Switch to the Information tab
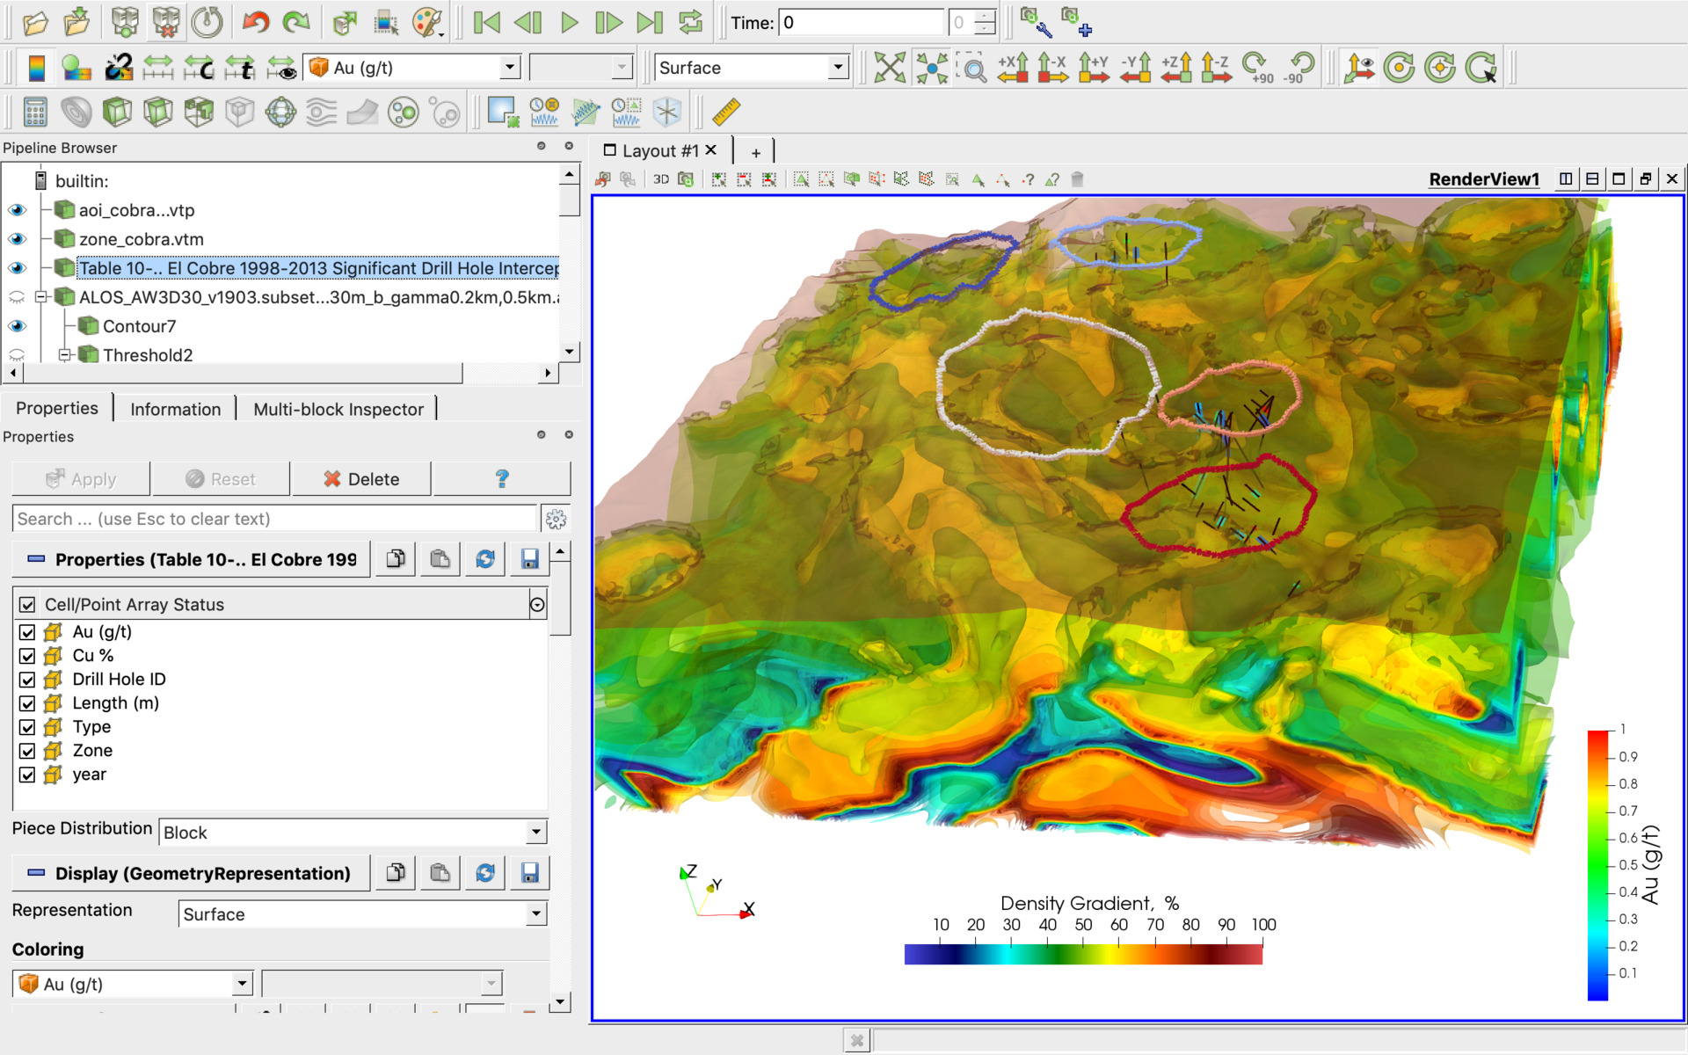Screen dimensions: 1688x1055 pyautogui.click(x=175, y=409)
